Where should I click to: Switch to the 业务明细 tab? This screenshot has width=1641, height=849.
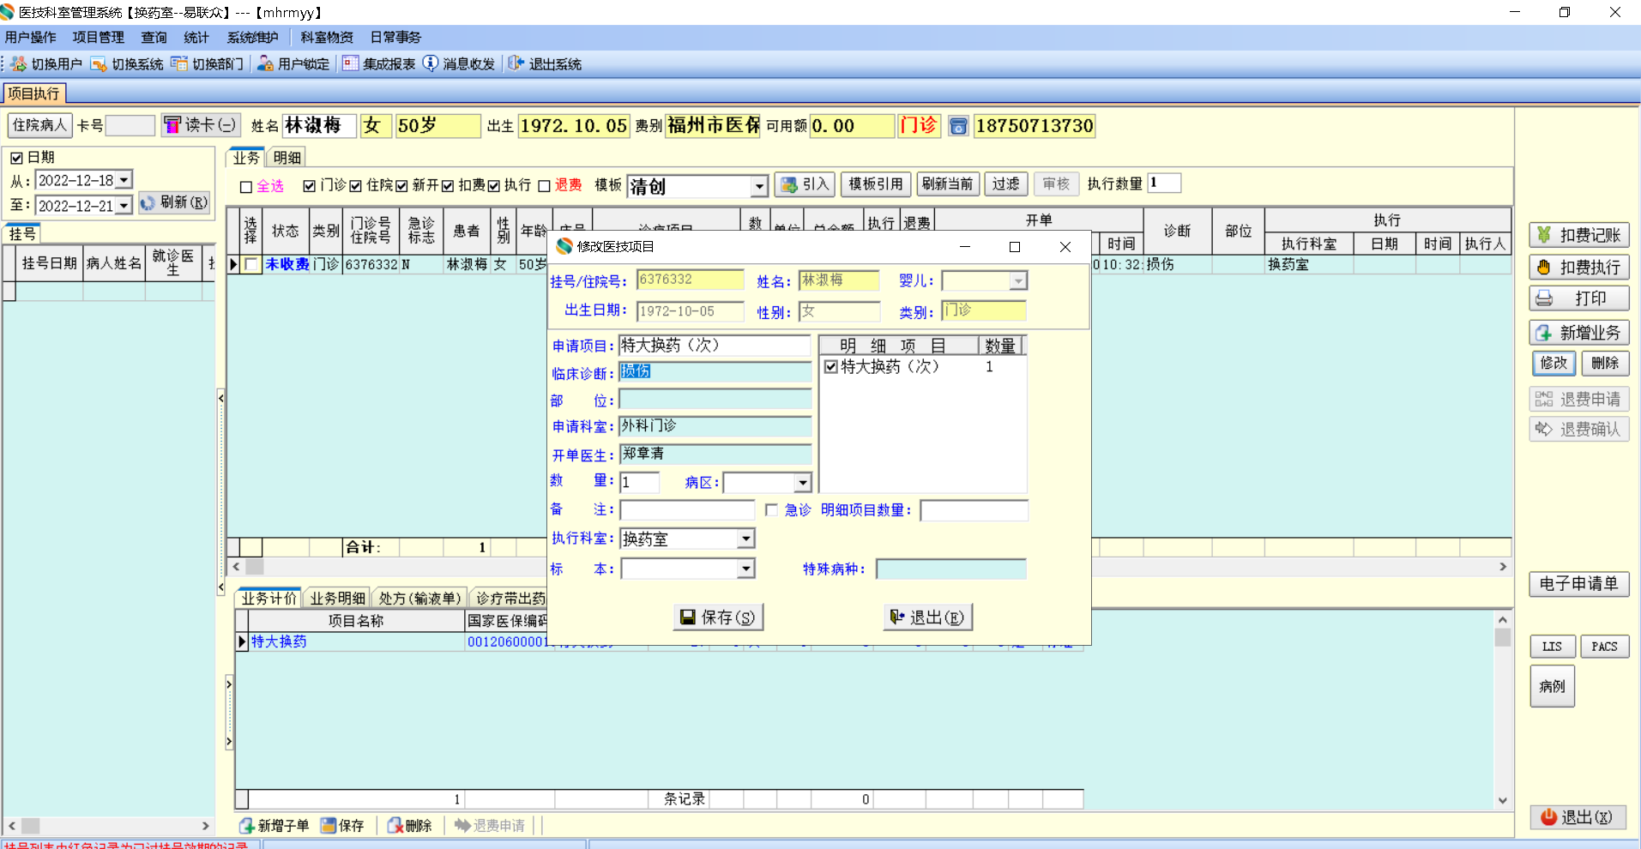coord(338,599)
